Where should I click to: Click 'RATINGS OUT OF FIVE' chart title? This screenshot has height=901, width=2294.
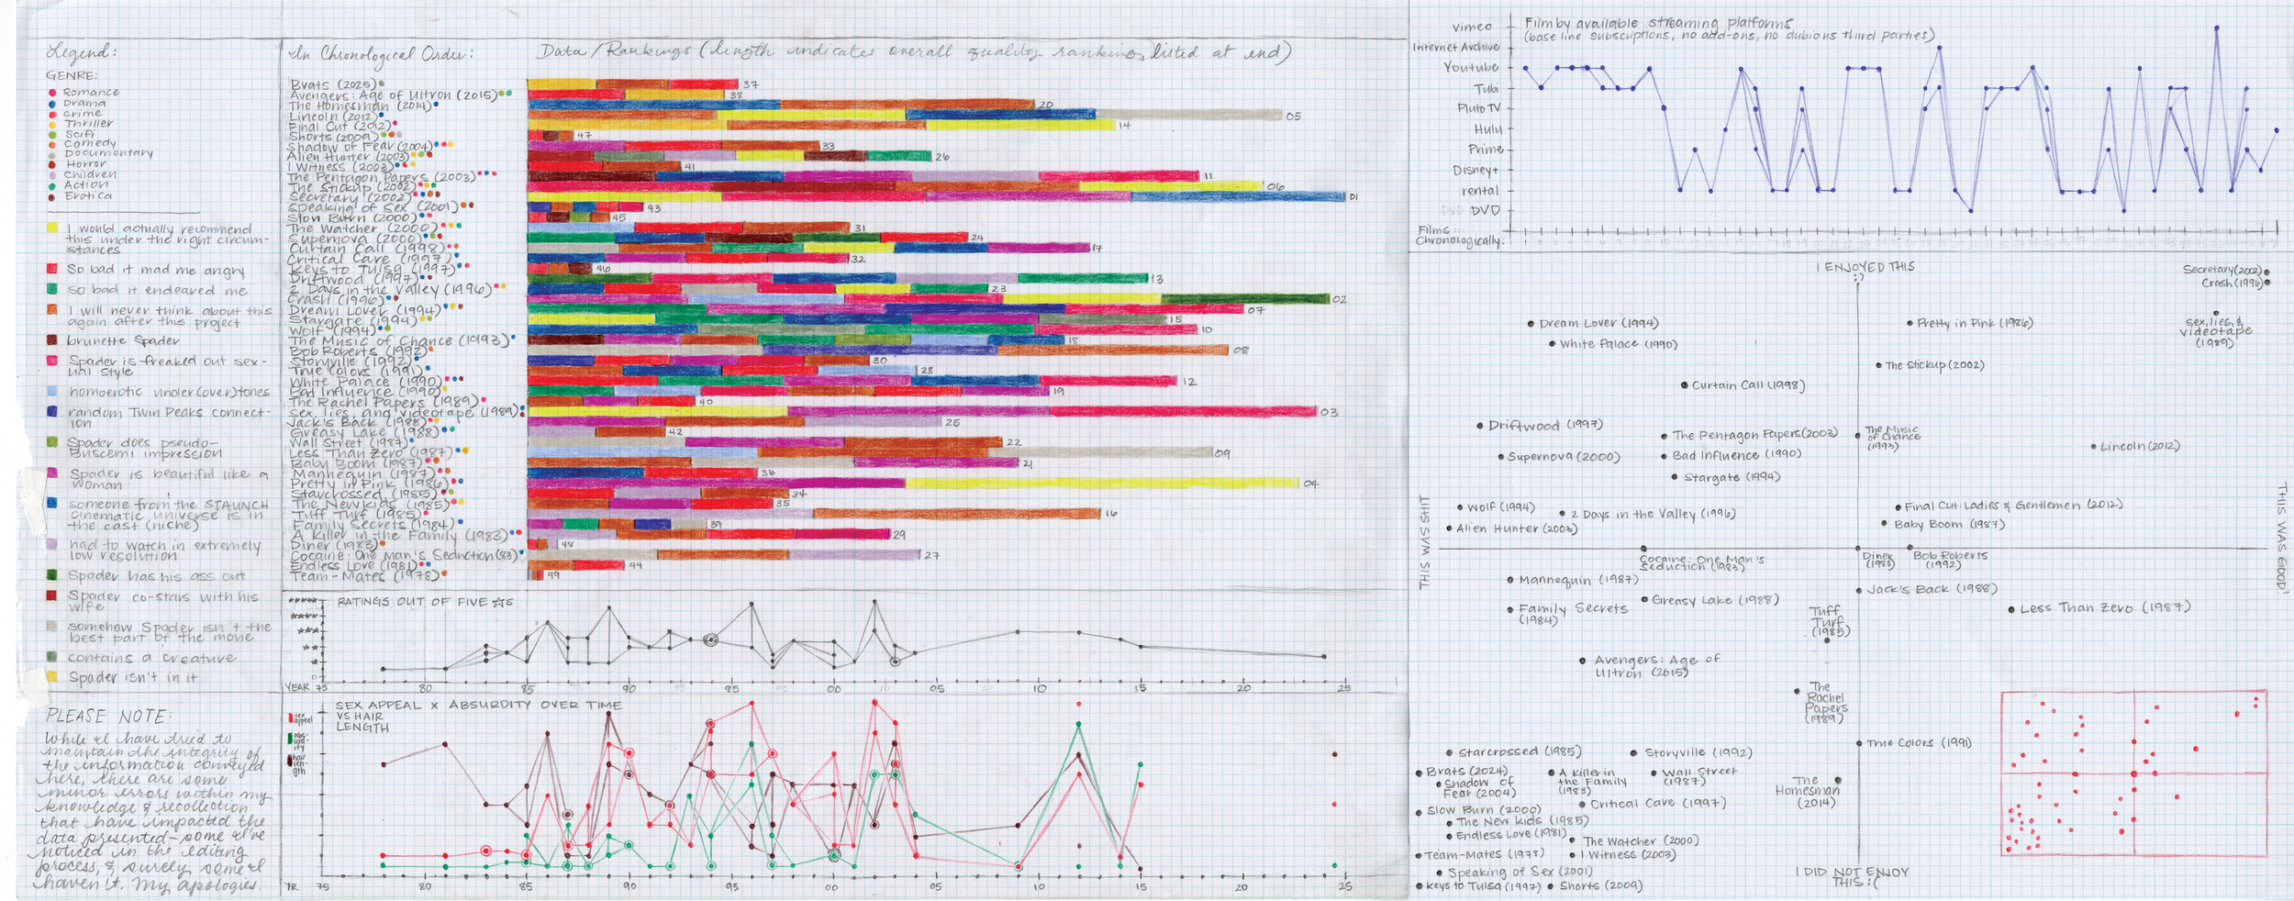point(425,603)
